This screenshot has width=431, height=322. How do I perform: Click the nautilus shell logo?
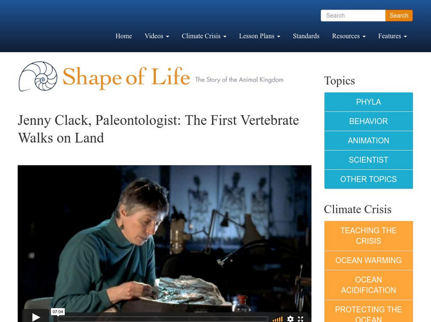click(38, 76)
